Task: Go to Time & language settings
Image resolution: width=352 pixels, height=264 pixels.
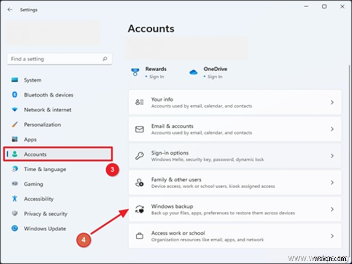Action: 44,169
